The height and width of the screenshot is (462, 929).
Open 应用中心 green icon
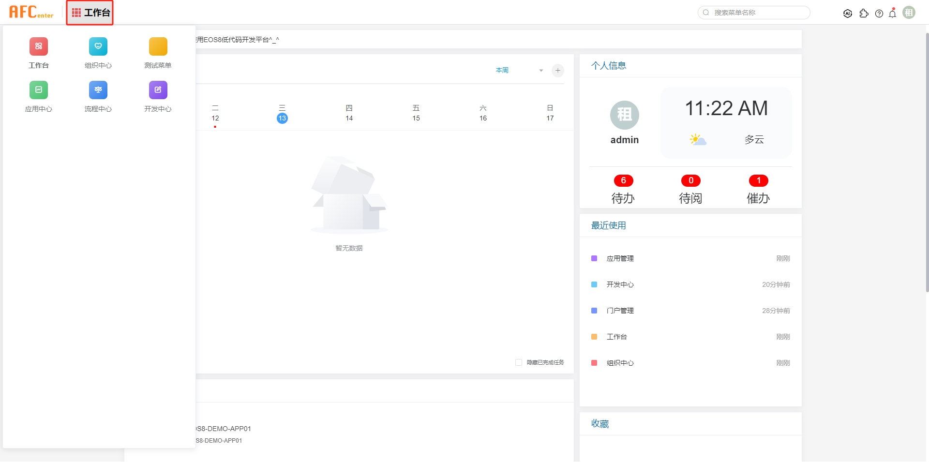point(39,90)
